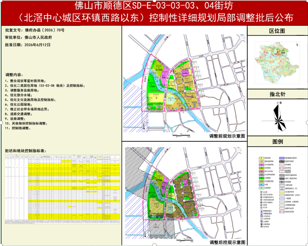The width and height of the screenshot is (308, 246).
Task: Click the 新增通信基站 legend icon
Action: click(x=261, y=211)
